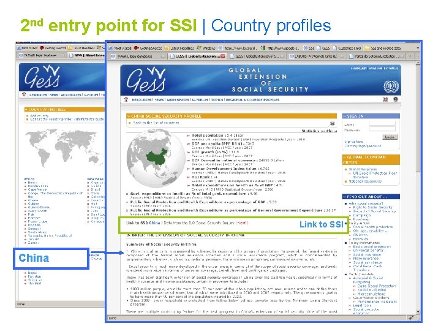Viewport: 441px width, 331px height.
Task: Open the Social insurance link
Action: [x=367, y=254]
